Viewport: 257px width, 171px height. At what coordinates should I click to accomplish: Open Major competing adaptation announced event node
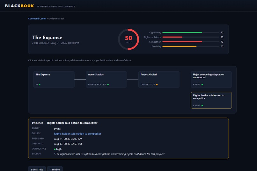(211, 79)
